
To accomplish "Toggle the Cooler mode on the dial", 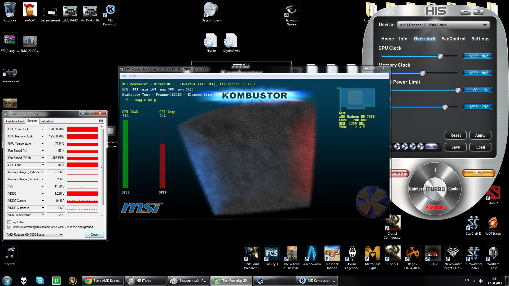I will (454, 189).
